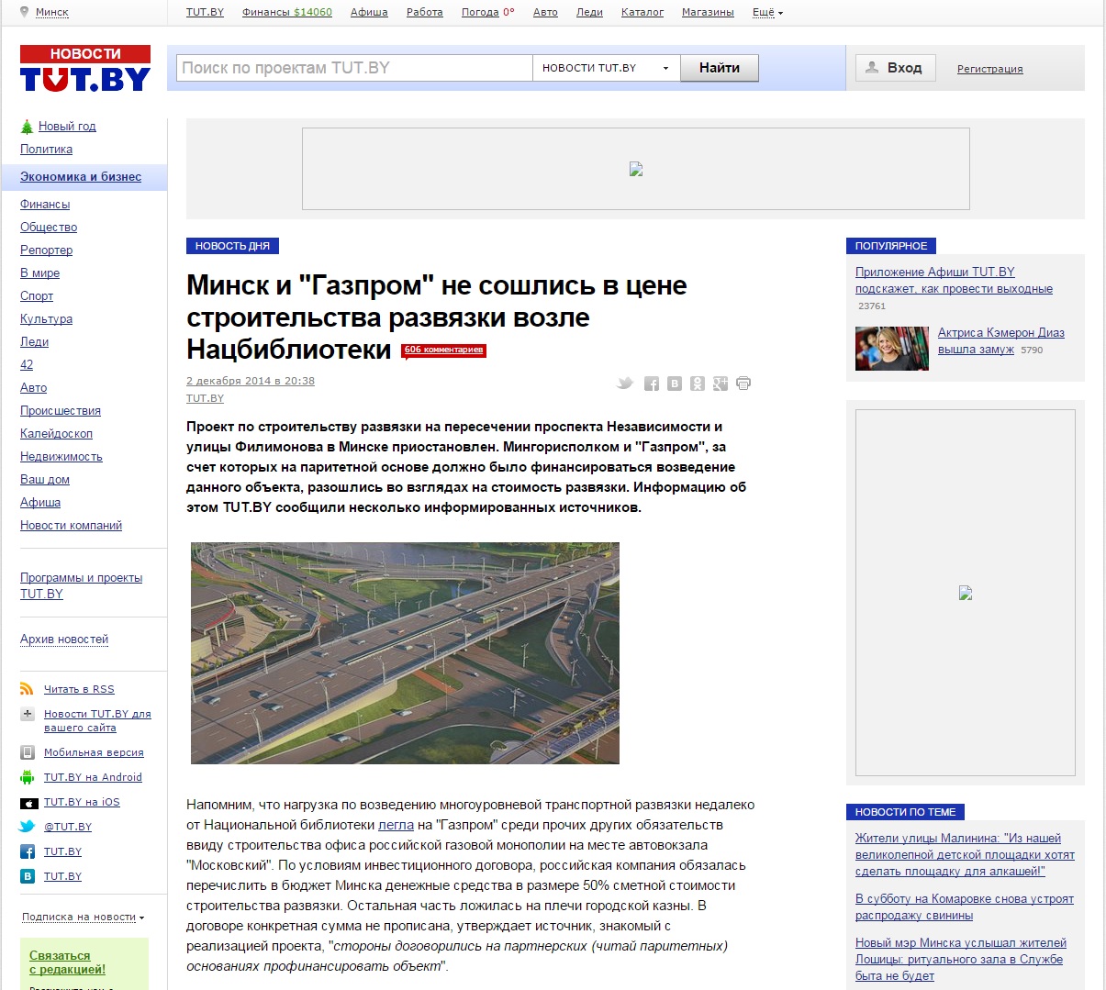
Task: Open 'Жители улицы Малинина' related story
Action: point(965,854)
